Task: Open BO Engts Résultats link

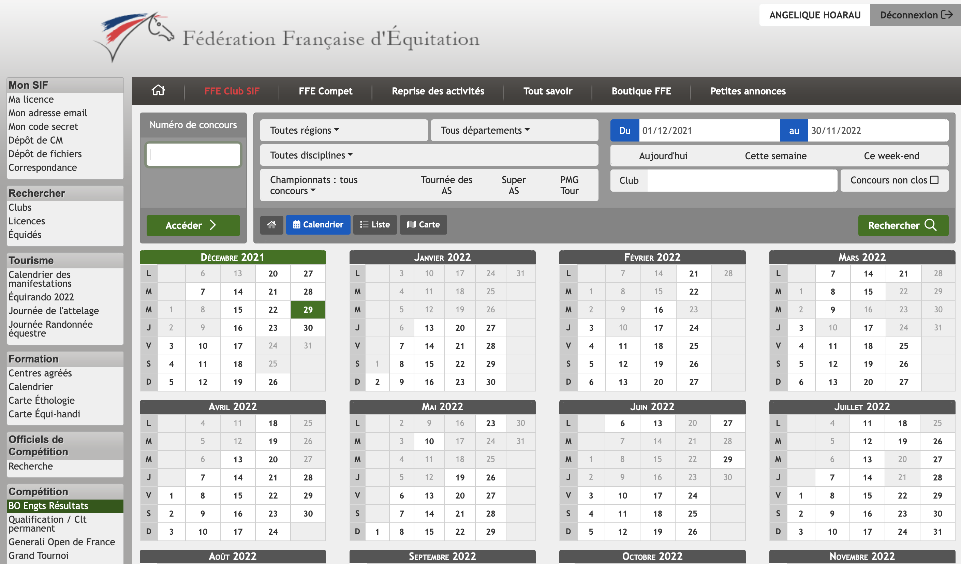Action: 65,506
